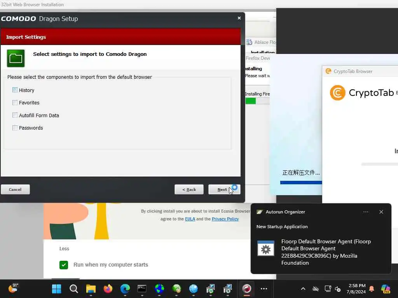398x298 pixels.
Task: Show hidden system tray icons
Action: pos(303,289)
